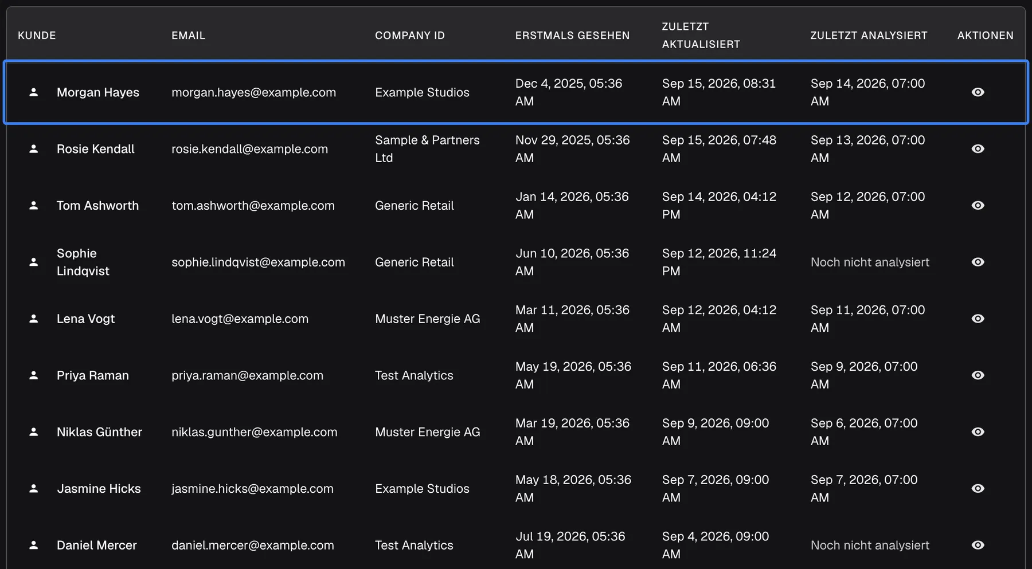The height and width of the screenshot is (569, 1032).
Task: Click the EMAIL column header
Action: coord(188,36)
